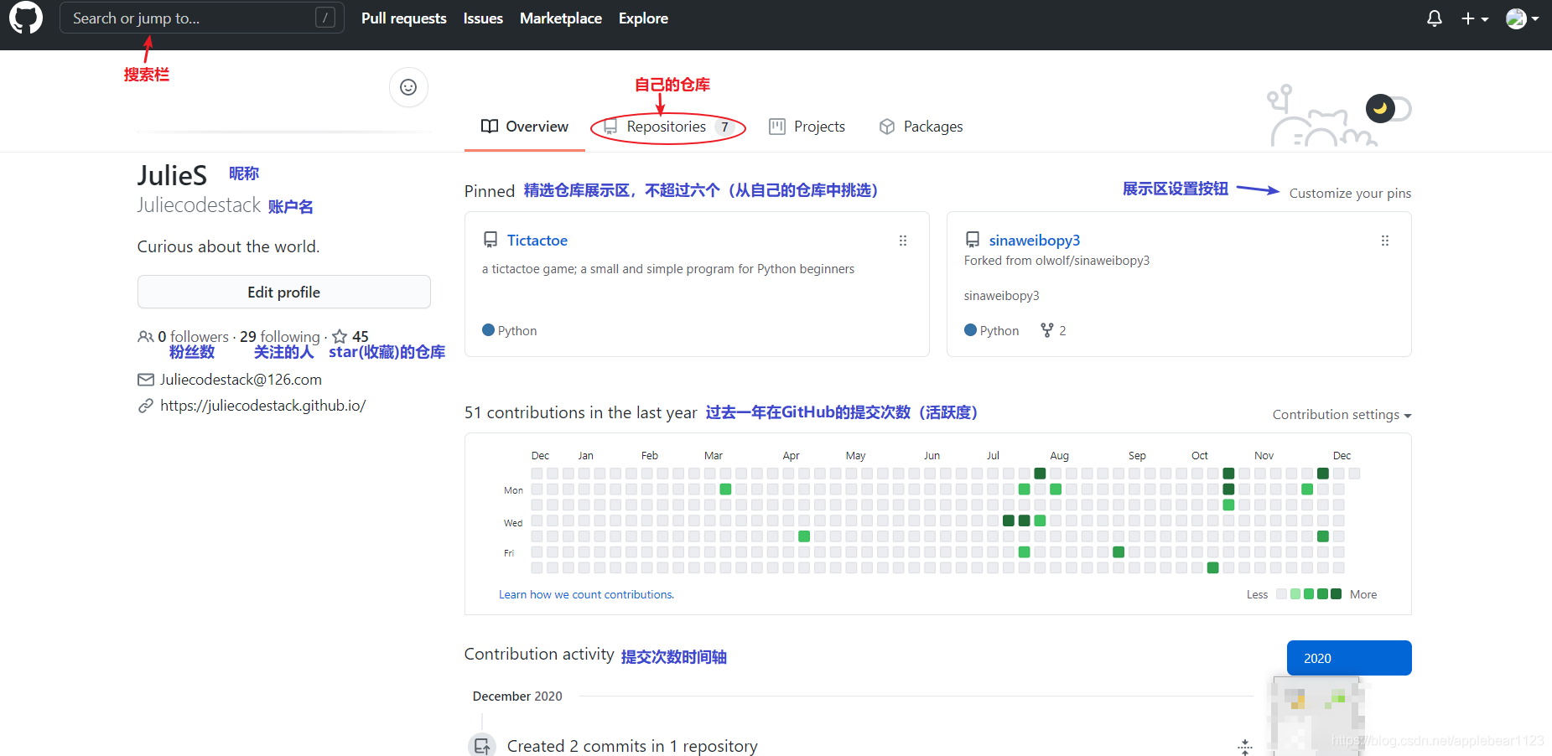Click the Overview book icon

(490, 127)
